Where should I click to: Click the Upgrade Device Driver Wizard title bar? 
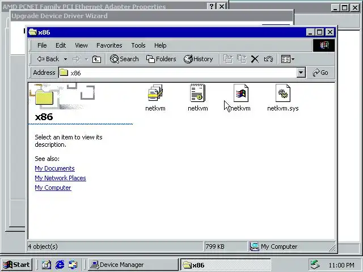click(x=151, y=16)
